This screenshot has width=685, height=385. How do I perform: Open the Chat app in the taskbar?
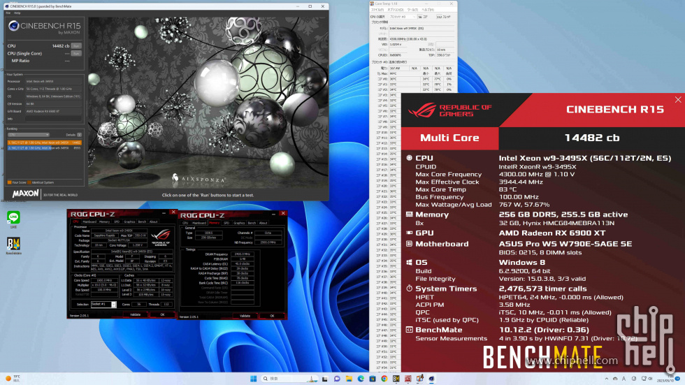337,379
